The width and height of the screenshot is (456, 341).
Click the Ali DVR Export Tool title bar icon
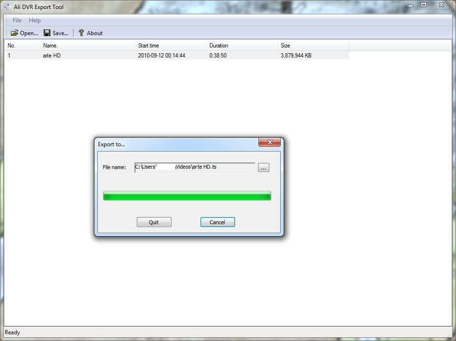click(7, 7)
